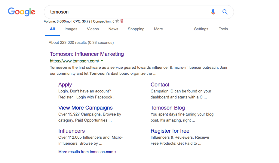Open search Settings menu
The height and width of the screenshot is (163, 279).
tap(201, 29)
